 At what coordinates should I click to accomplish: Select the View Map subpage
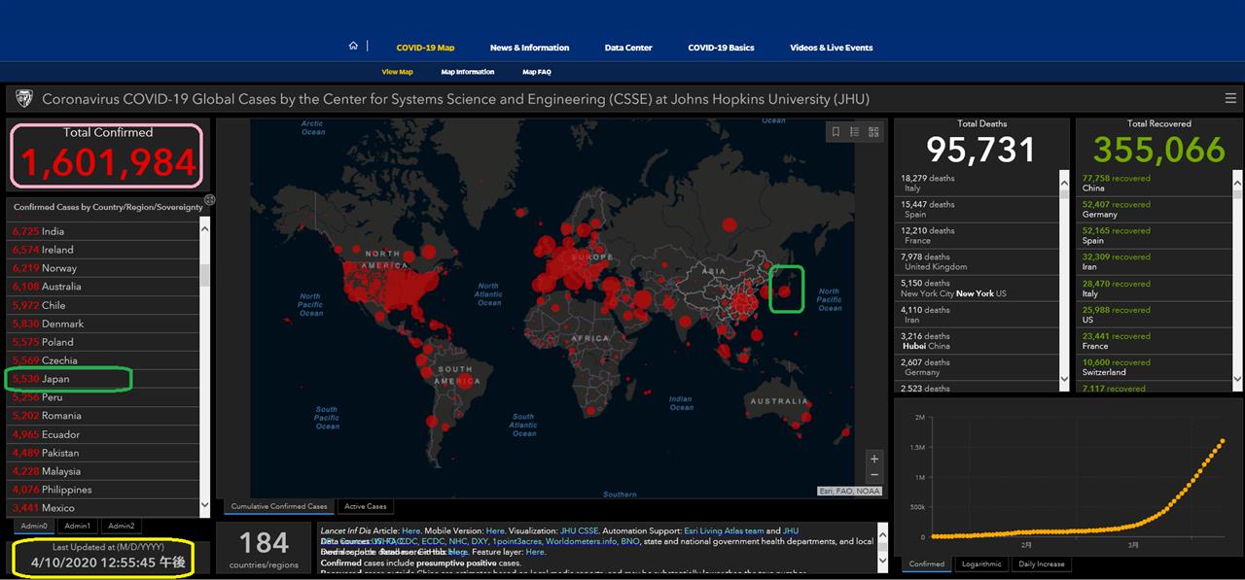pyautogui.click(x=397, y=72)
